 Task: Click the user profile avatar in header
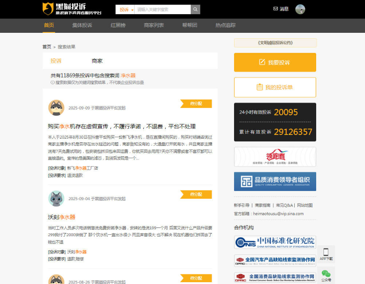point(300,9)
